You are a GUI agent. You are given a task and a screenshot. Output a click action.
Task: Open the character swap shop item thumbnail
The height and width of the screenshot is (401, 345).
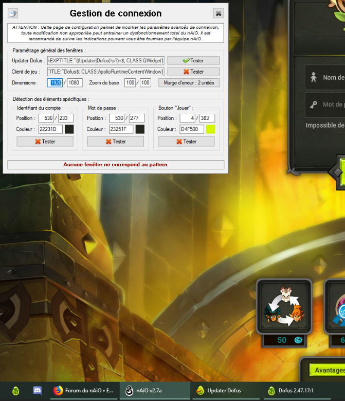click(x=284, y=306)
